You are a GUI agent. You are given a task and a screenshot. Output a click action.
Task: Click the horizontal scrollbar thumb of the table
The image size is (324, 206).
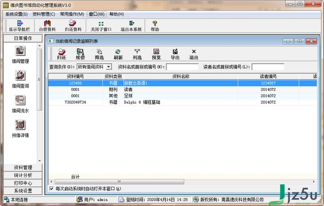[119, 182]
